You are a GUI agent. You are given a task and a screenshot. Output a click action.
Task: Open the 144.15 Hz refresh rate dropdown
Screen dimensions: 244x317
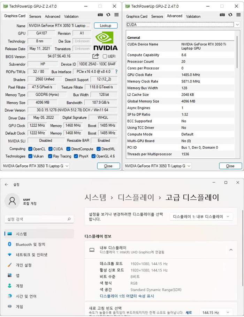point(216,312)
